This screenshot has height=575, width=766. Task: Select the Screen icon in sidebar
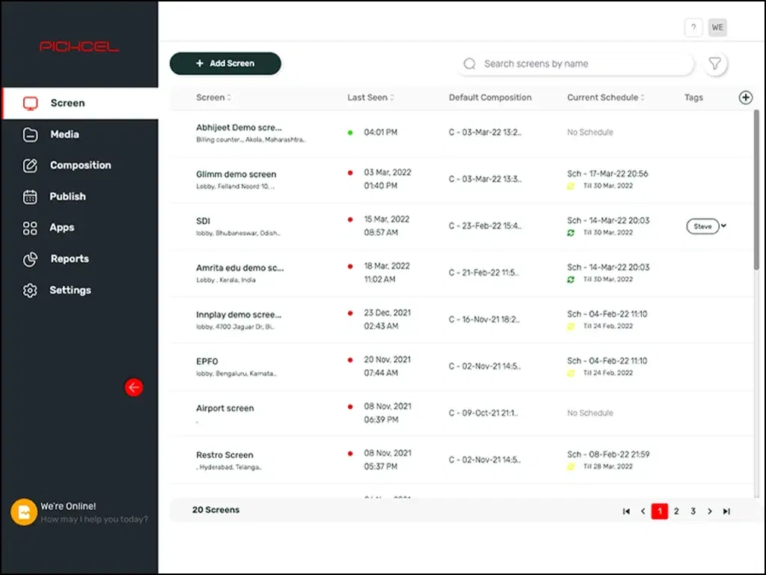[30, 103]
